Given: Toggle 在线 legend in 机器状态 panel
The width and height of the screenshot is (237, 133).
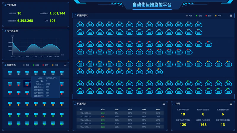Looking at the screenshot, I should (x=36, y=65).
